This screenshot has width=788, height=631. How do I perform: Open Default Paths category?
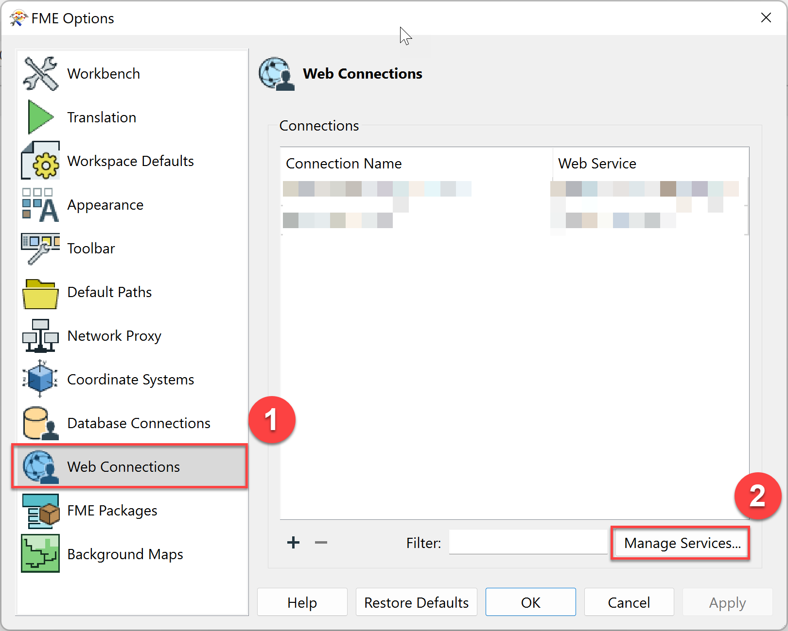[x=109, y=292]
